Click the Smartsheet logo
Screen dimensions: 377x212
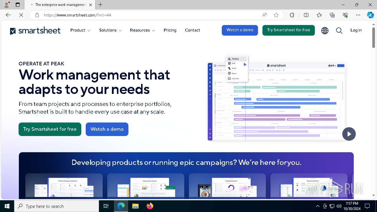coord(35,31)
